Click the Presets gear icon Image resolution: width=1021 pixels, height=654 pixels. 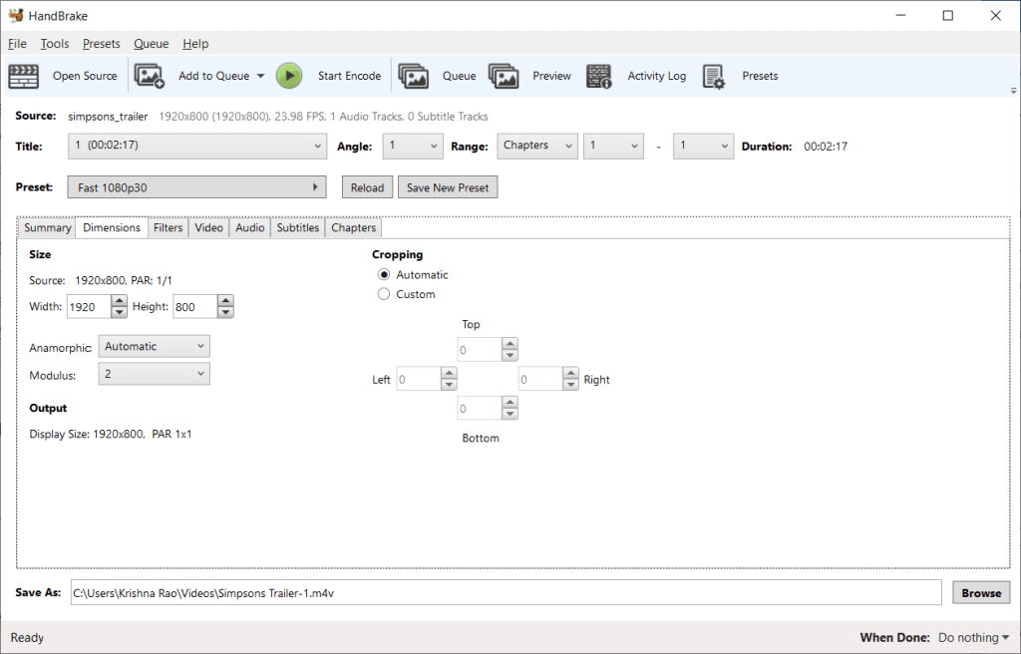(x=714, y=76)
